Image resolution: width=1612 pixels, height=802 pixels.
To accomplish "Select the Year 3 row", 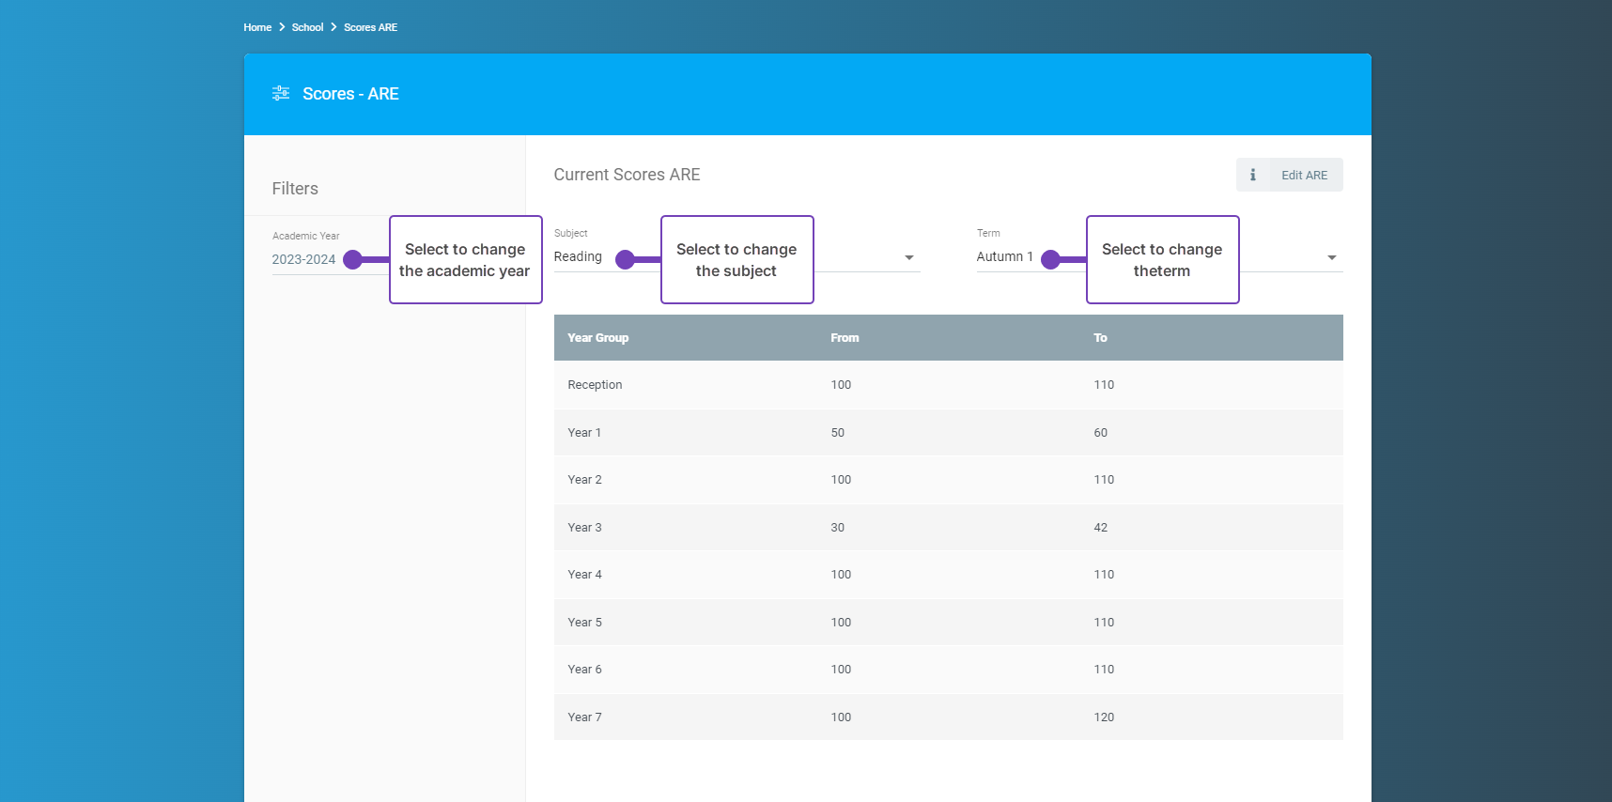I will 948,528.
